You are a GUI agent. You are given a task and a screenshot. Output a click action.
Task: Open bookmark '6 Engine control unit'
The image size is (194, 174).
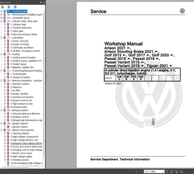point(21,100)
